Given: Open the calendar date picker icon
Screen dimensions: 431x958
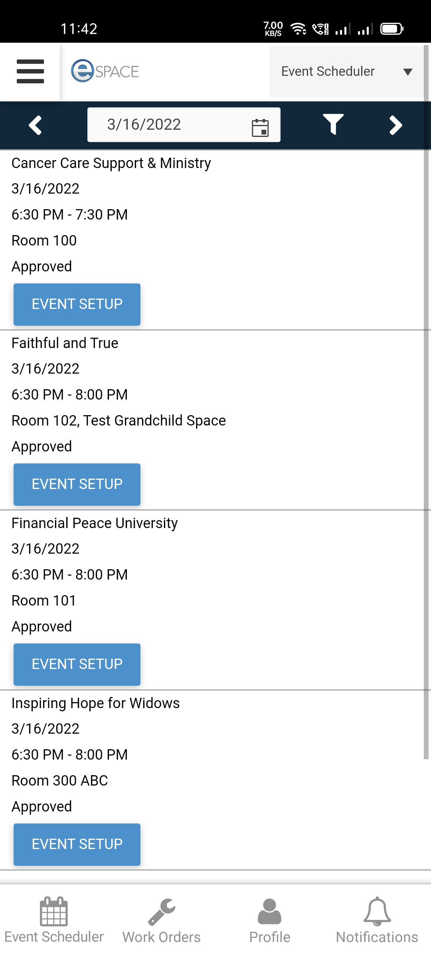Looking at the screenshot, I should coord(260,128).
